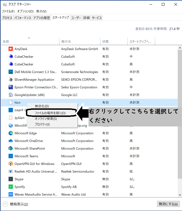Image resolution: width=182 pixels, height=211 pixels.
Task: Click the Realtek HD Audio icon
Action: click(x=11, y=171)
